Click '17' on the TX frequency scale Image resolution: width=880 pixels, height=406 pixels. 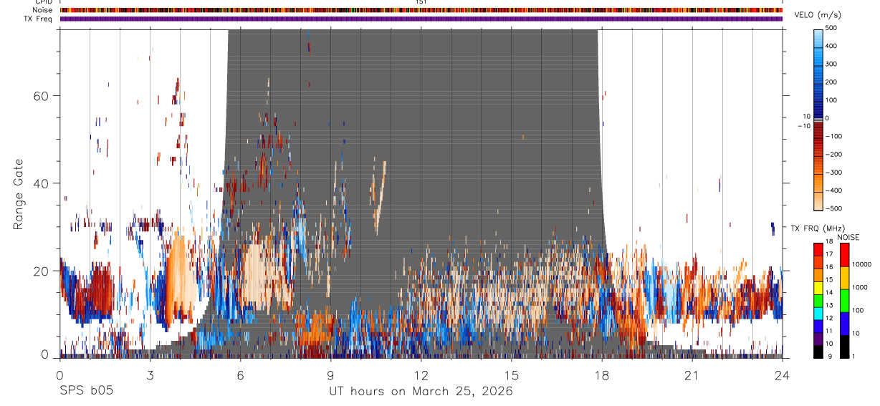click(829, 254)
